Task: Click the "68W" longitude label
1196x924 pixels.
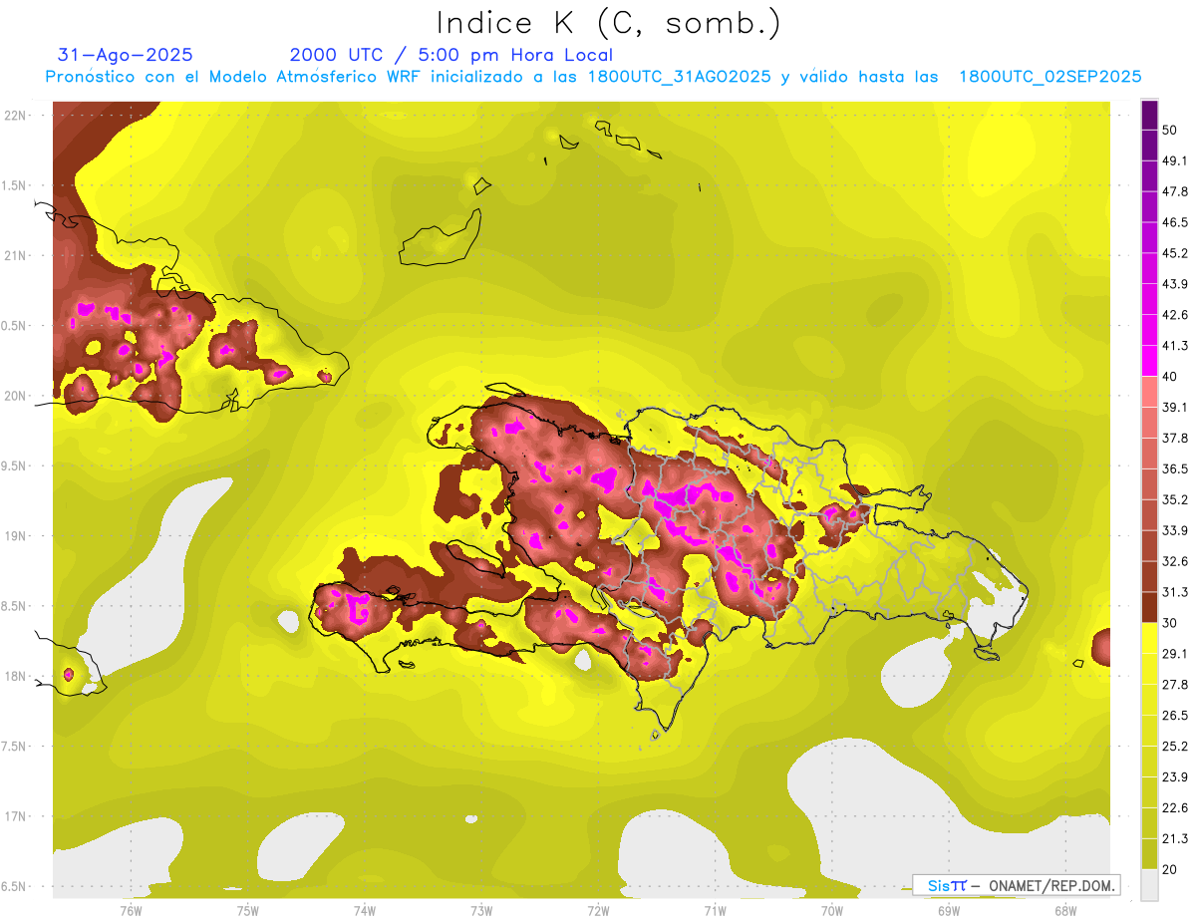Action: [x=1065, y=910]
